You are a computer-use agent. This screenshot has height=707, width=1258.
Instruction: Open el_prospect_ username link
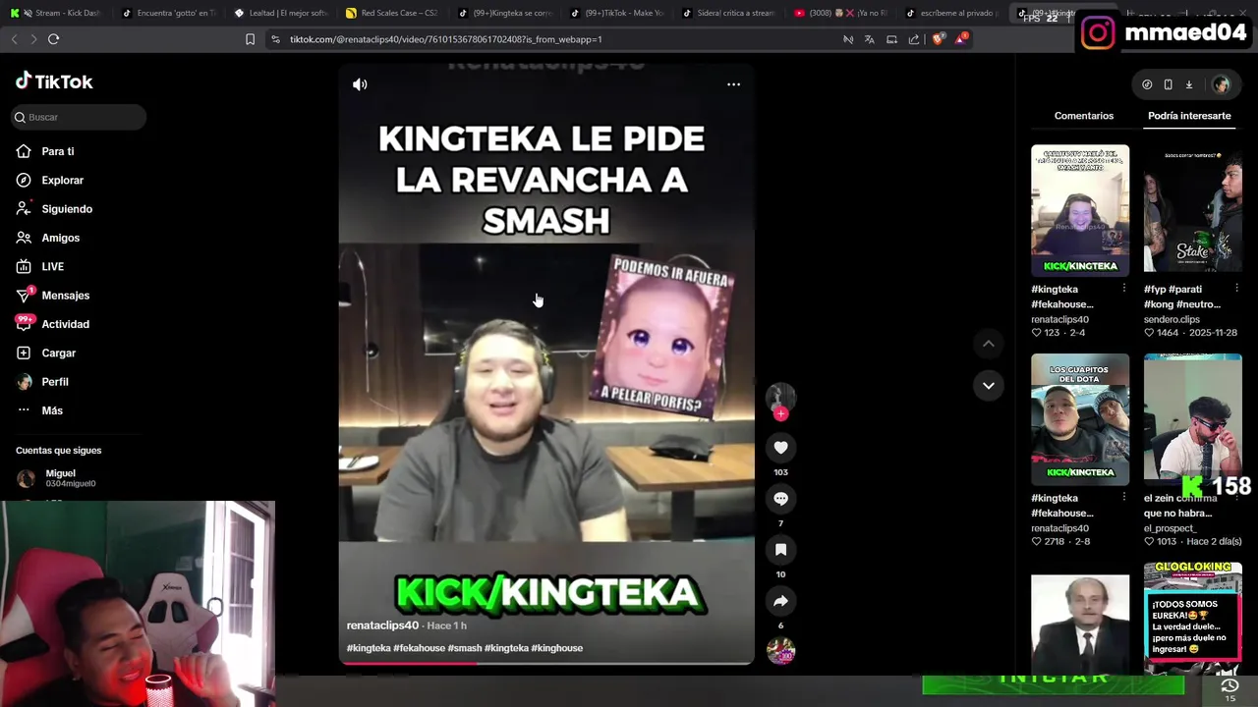coord(1170,528)
